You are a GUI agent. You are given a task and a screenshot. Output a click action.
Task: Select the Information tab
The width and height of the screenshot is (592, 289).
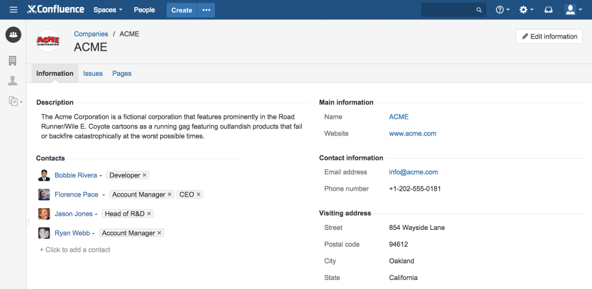pyautogui.click(x=55, y=73)
